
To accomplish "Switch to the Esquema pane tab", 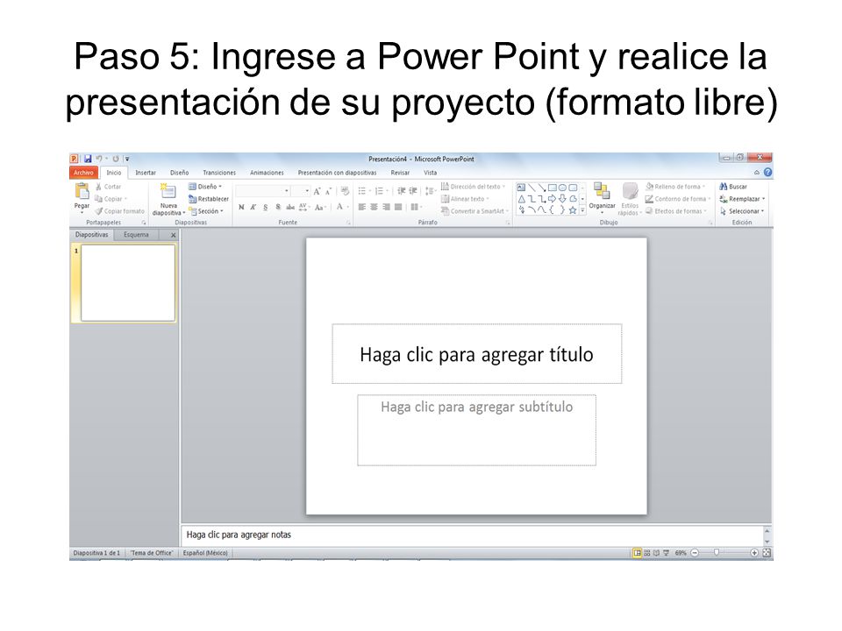I will coord(136,235).
